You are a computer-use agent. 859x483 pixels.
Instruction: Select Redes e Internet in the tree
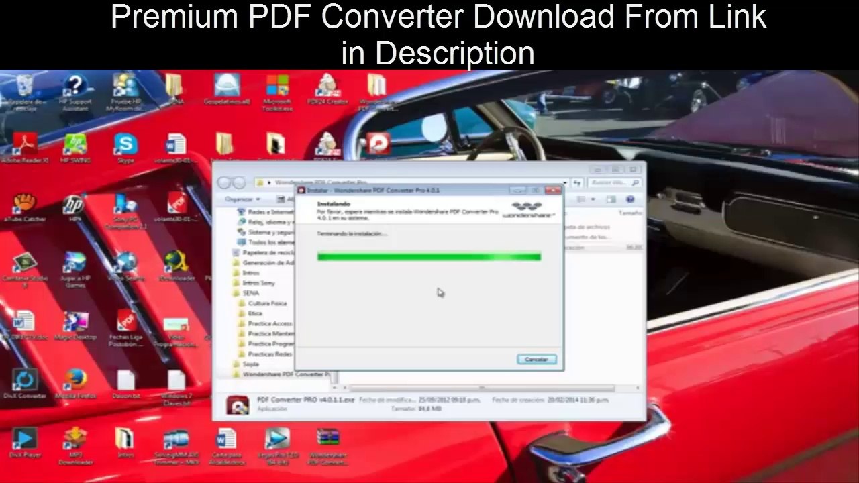(x=270, y=211)
